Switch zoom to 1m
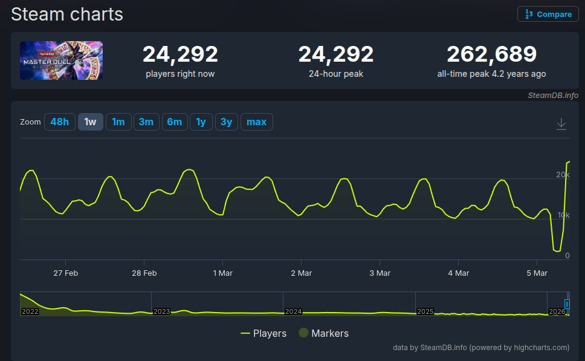The width and height of the screenshot is (585, 361). point(118,122)
